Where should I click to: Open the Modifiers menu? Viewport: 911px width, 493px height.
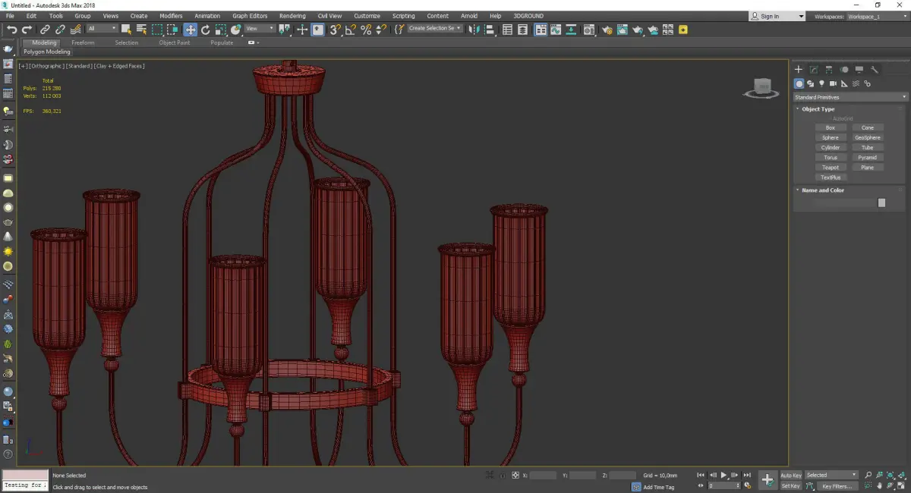(171, 16)
